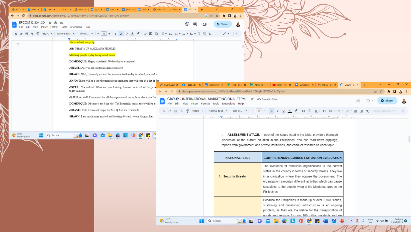Insert link in the EFCOM document
411x232 pixels.
click(145, 34)
